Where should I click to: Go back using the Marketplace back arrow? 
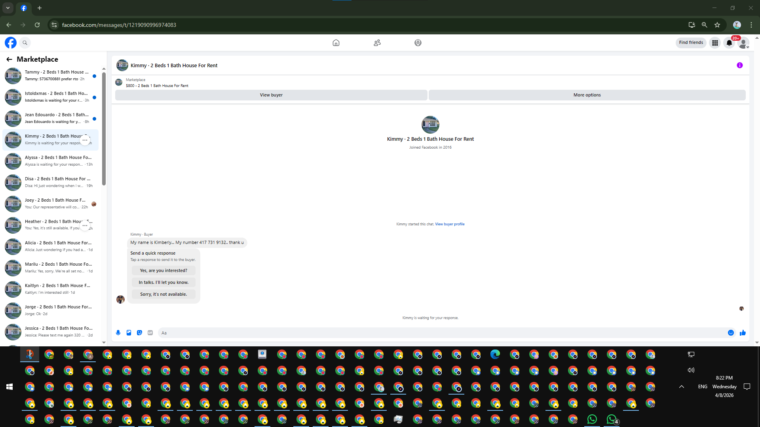(x=9, y=59)
